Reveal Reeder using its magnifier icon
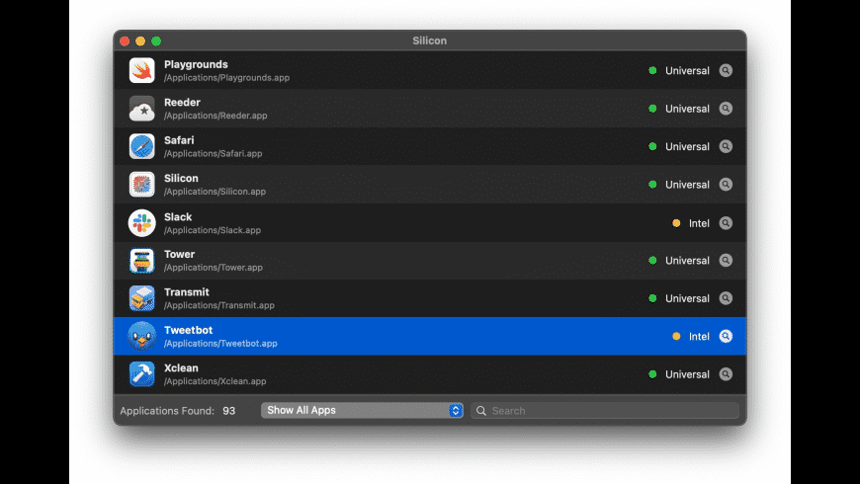Image resolution: width=860 pixels, height=484 pixels. coord(726,109)
